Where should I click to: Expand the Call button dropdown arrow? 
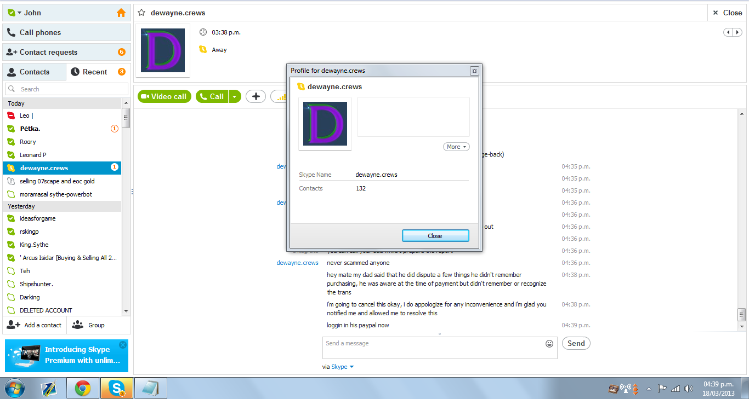[x=235, y=96]
